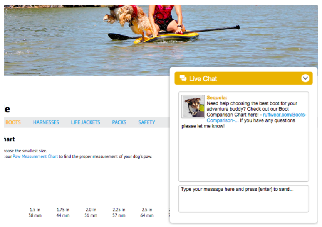
Task: Click Sequoia's dog avatar photo
Action: tap(193, 106)
